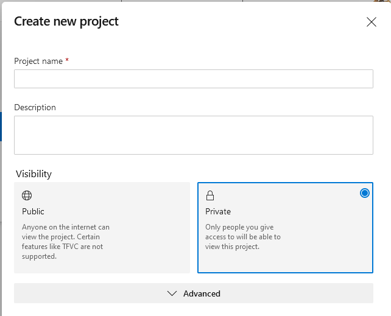Click the globe icon on Public card

(27, 195)
